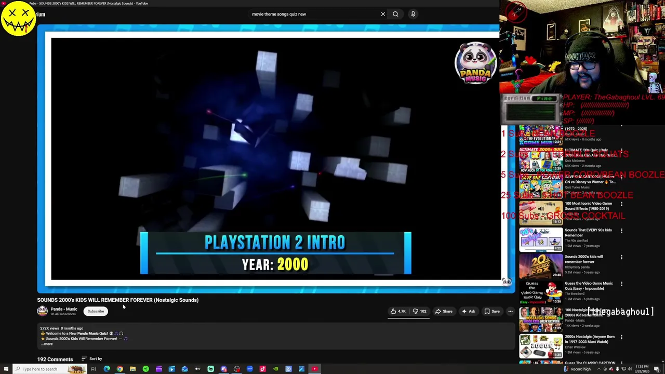Switch to the active YouTube app on the taskbar
This screenshot has height=374, width=665.
(x=314, y=369)
